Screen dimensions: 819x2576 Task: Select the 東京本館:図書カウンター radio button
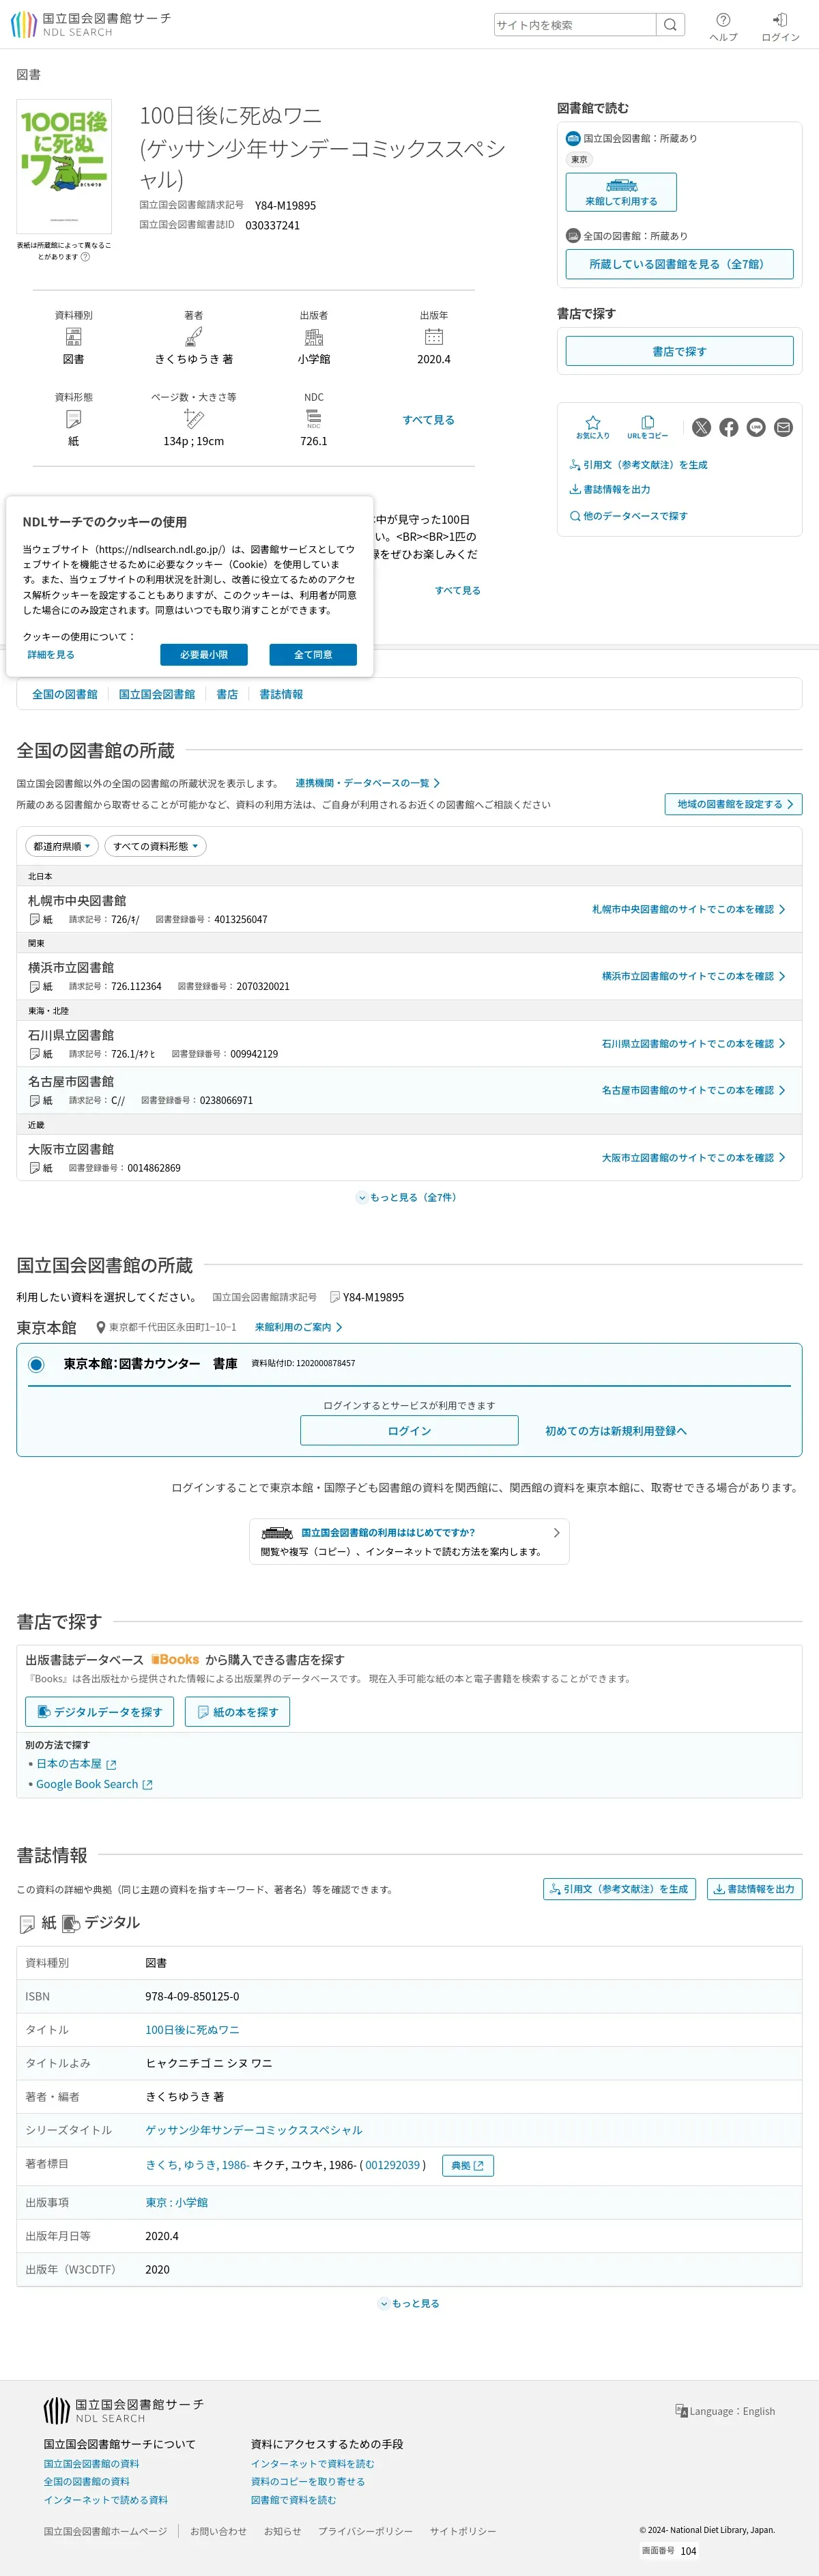(x=37, y=1364)
